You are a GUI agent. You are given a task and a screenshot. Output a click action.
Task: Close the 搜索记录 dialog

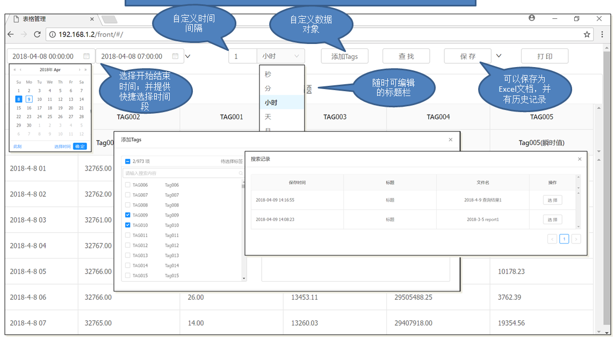[x=580, y=159]
